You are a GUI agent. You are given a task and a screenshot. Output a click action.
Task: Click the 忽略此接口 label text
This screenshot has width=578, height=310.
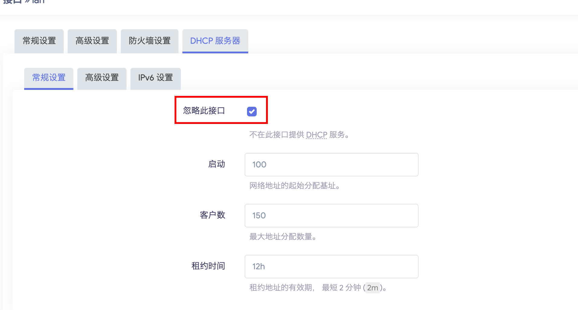coord(204,111)
